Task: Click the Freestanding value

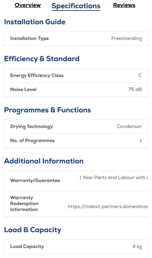Action: coord(126,39)
